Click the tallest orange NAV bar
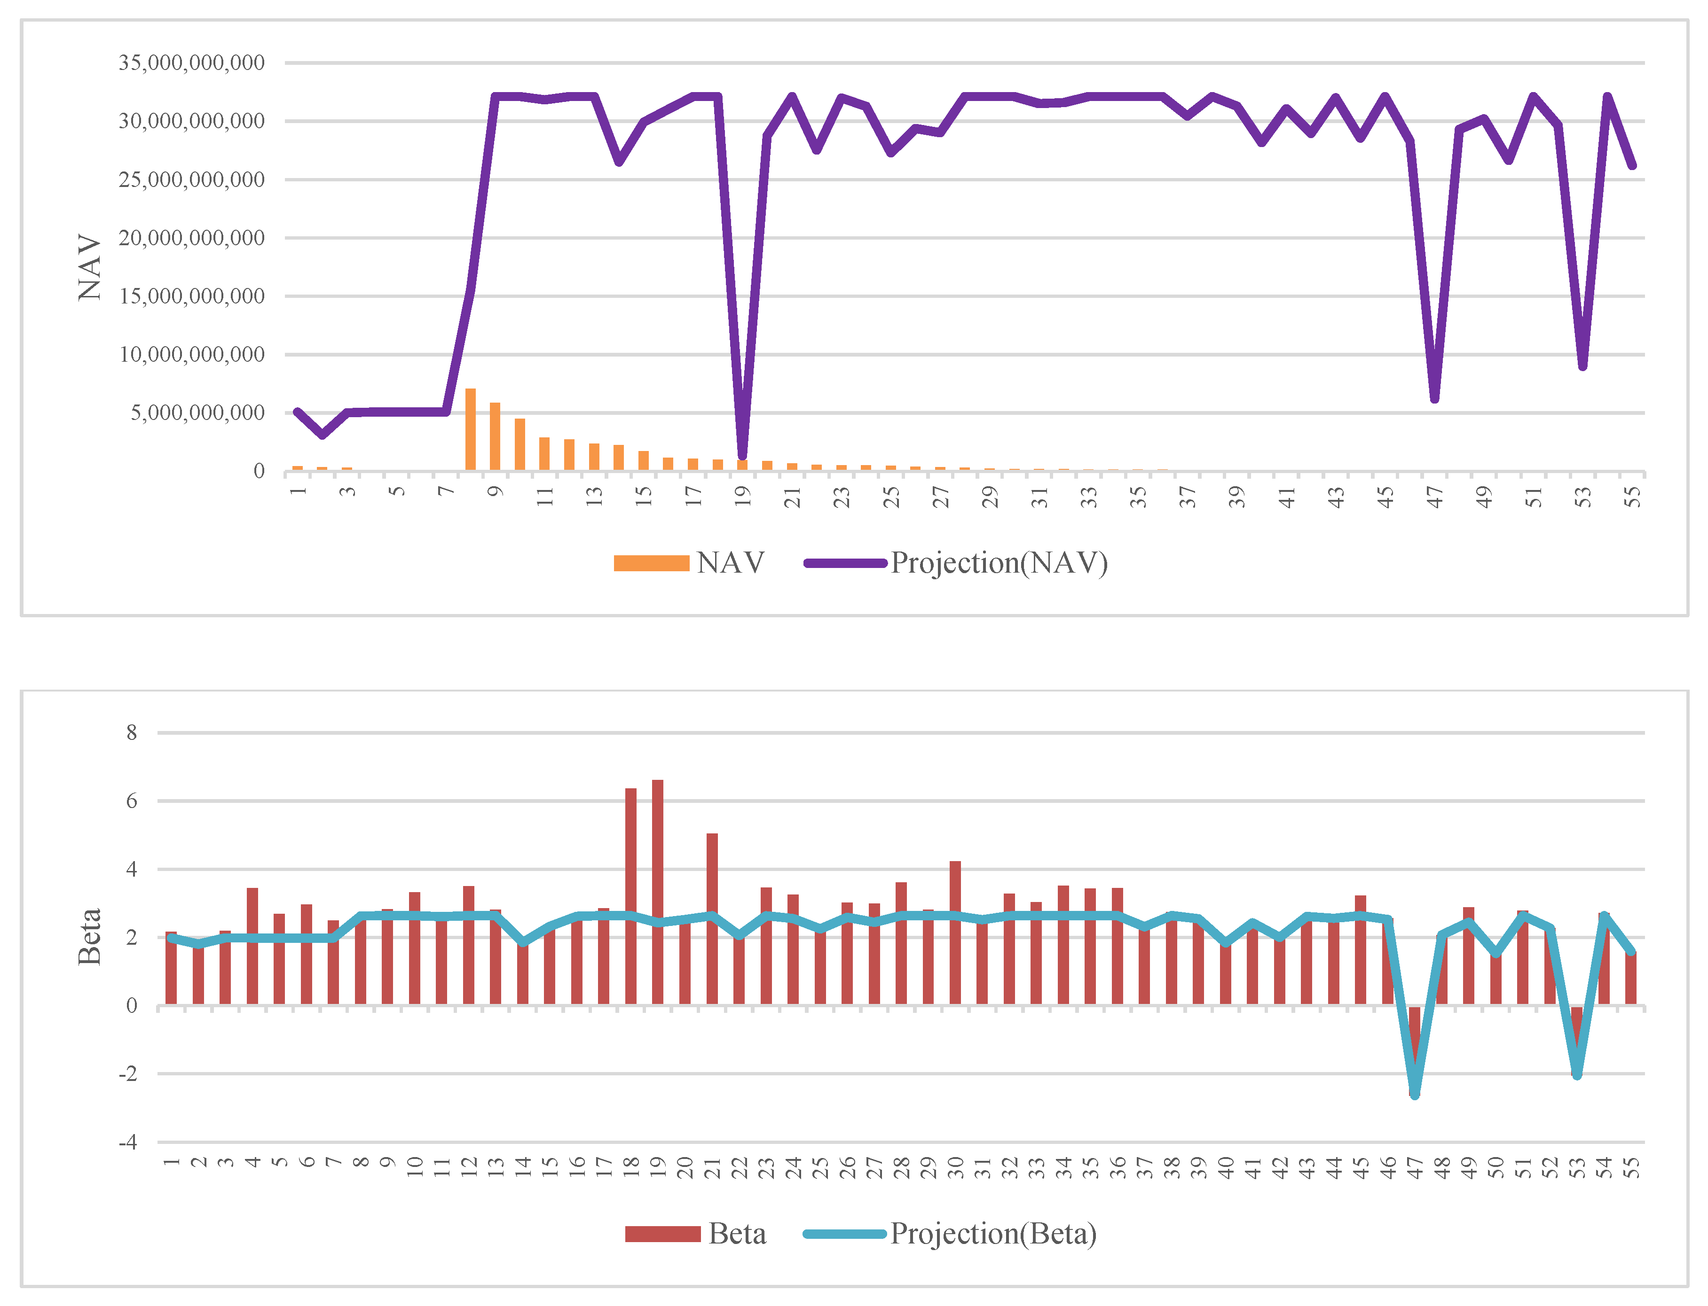Viewport: 1708px width, 1306px height. coord(471,429)
